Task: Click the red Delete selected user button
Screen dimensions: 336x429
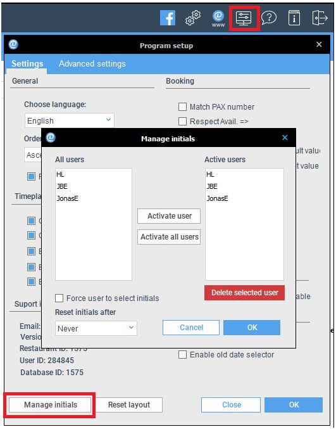Action: [x=244, y=293]
